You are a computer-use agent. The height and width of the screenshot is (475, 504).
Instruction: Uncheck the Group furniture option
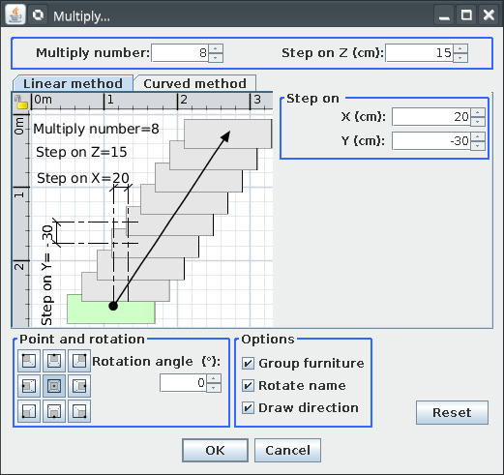tap(248, 364)
